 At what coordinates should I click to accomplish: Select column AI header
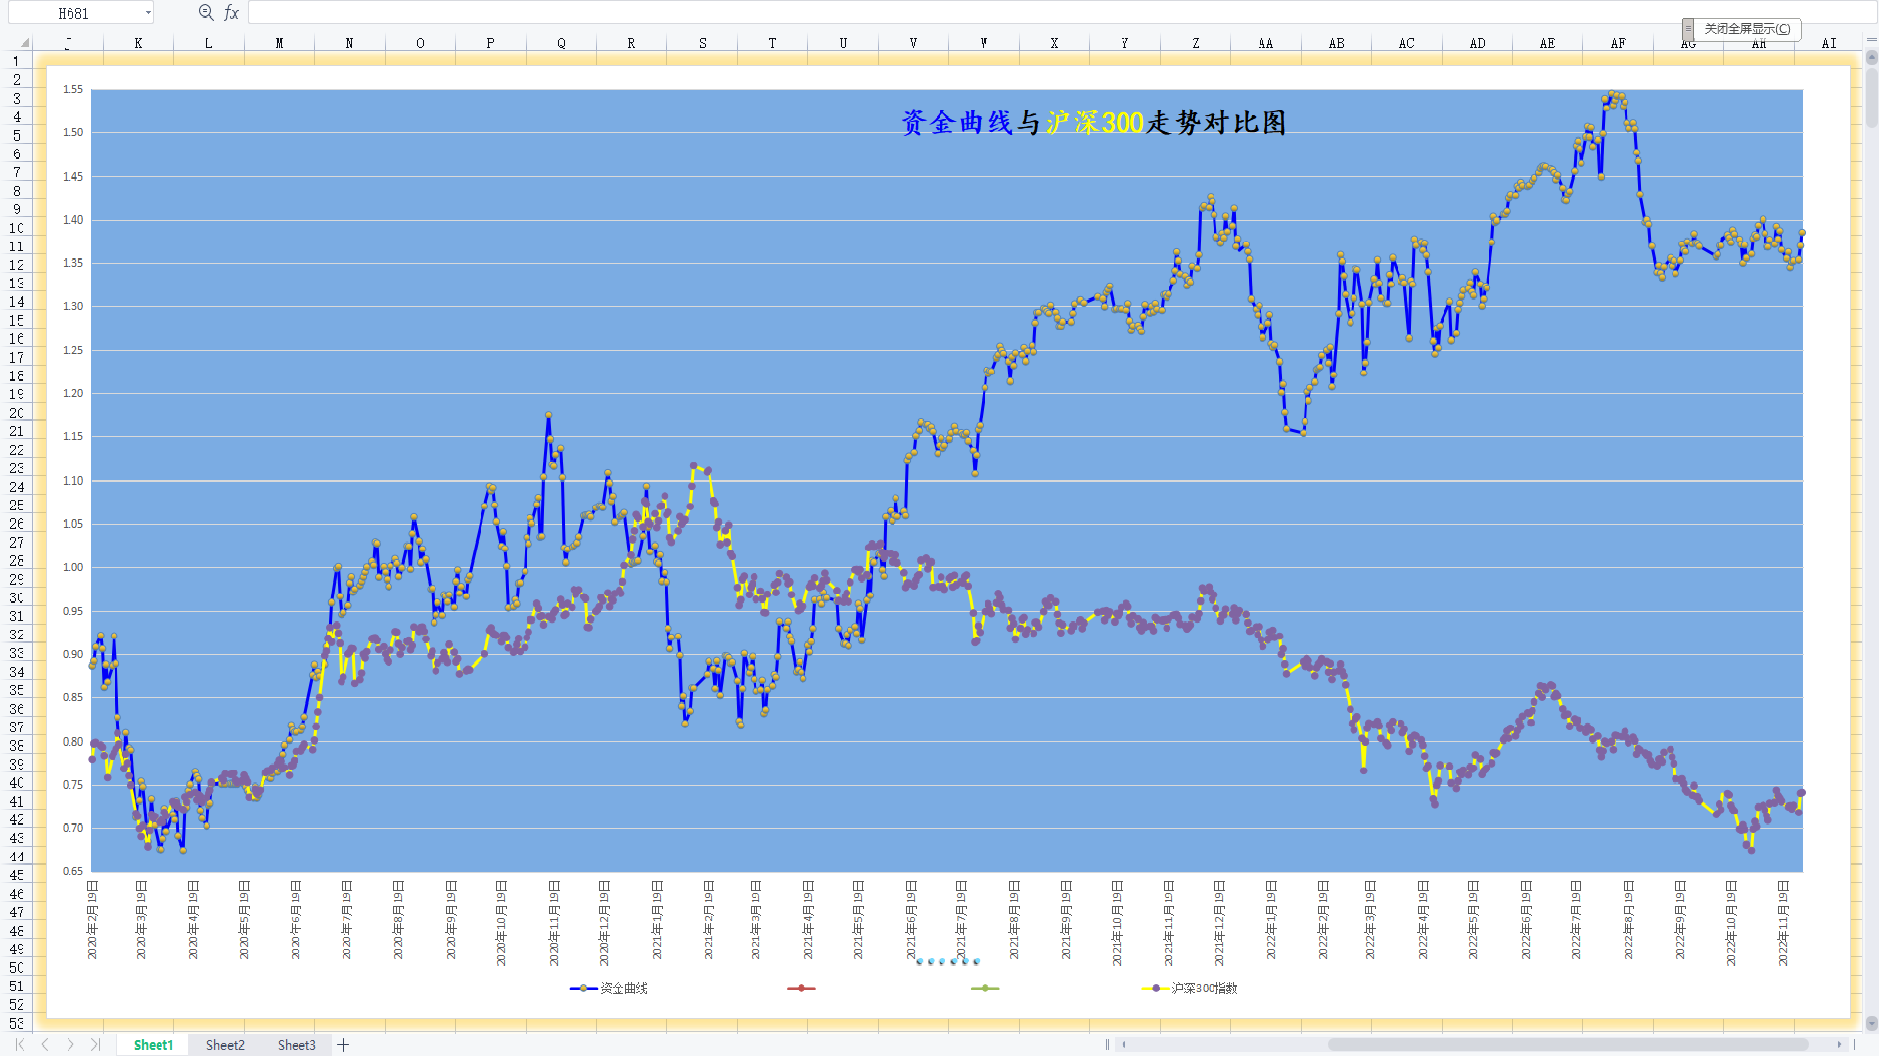click(1829, 43)
